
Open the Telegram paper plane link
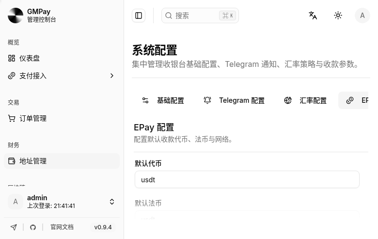click(x=14, y=227)
